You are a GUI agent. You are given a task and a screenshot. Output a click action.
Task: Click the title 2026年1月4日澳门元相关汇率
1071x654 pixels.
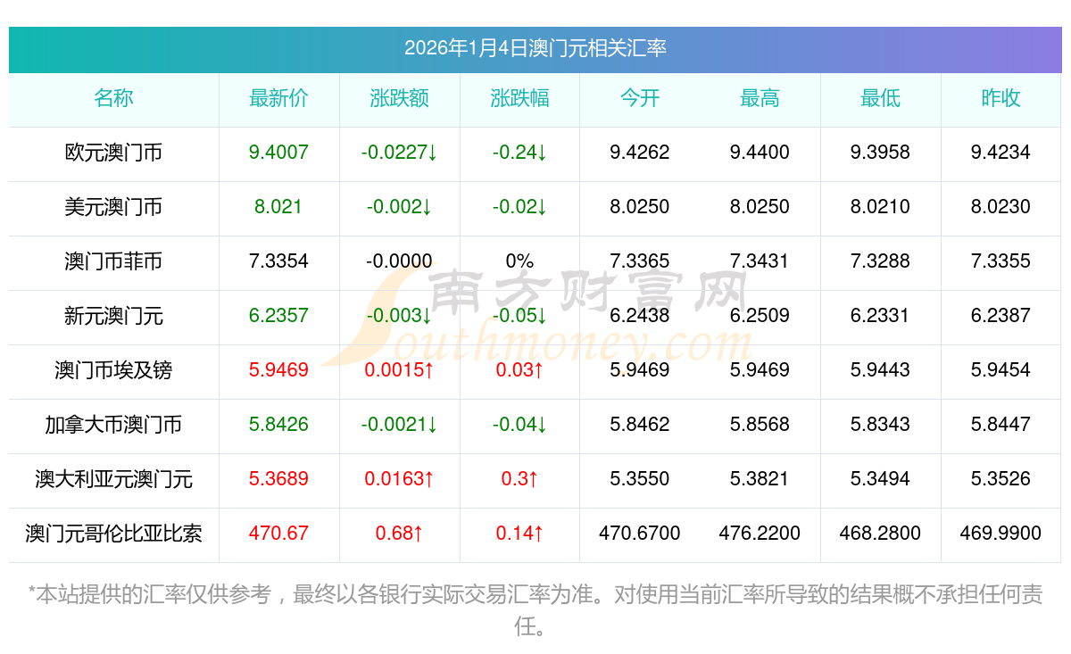pyautogui.click(x=535, y=48)
